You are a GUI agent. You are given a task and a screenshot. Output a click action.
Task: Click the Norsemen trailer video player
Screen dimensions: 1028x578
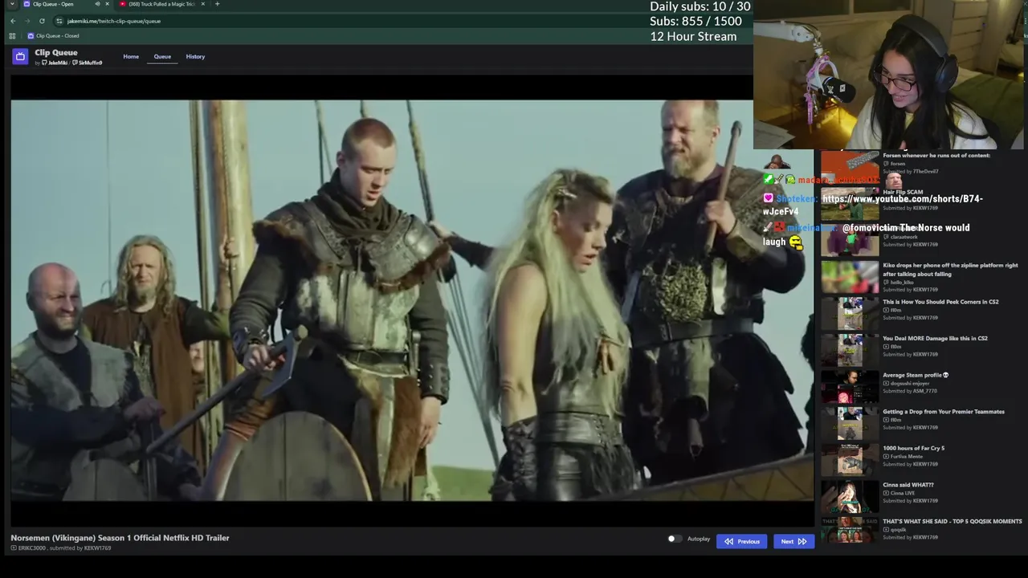tap(412, 301)
